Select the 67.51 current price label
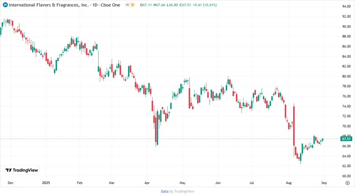Viewport: 355px width, 196px height. click(346, 139)
